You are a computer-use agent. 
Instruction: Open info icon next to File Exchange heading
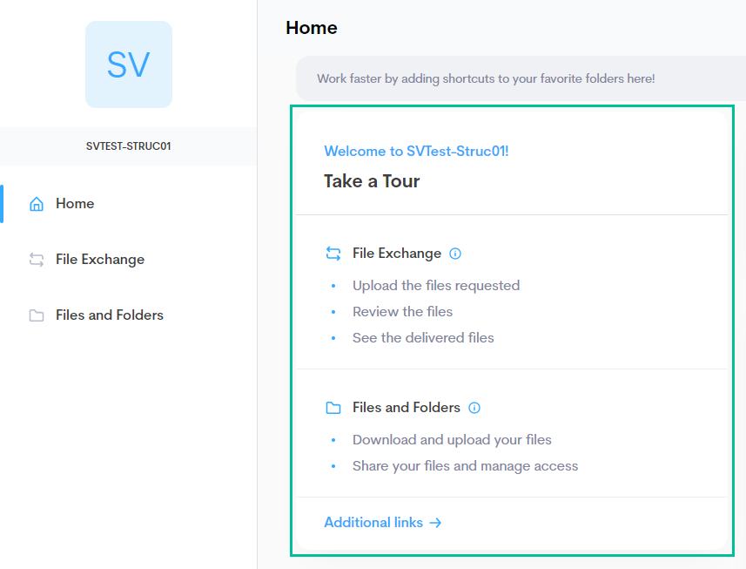pyautogui.click(x=455, y=254)
